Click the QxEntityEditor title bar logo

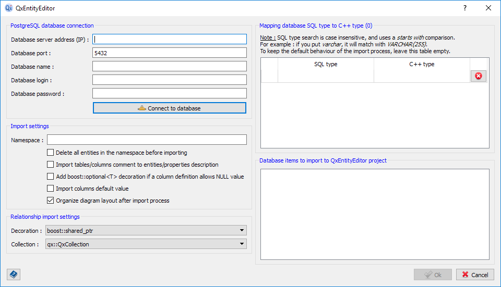[x=9, y=8]
